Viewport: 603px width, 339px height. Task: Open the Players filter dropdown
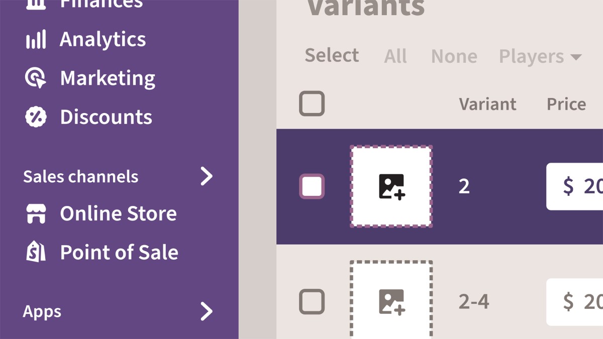[x=540, y=56]
